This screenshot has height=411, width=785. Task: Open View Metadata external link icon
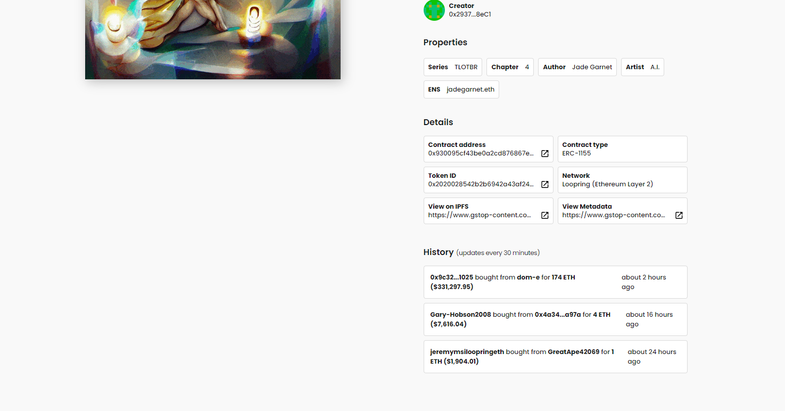coord(679,215)
